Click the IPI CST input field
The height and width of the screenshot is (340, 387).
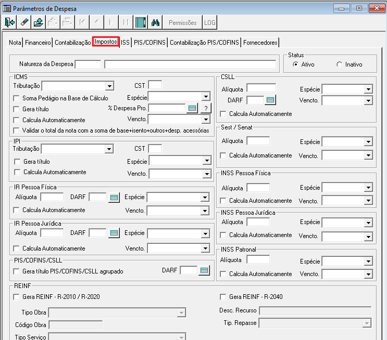click(155, 149)
